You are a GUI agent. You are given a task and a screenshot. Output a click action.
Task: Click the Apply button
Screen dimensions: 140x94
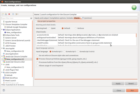(x=118, y=83)
